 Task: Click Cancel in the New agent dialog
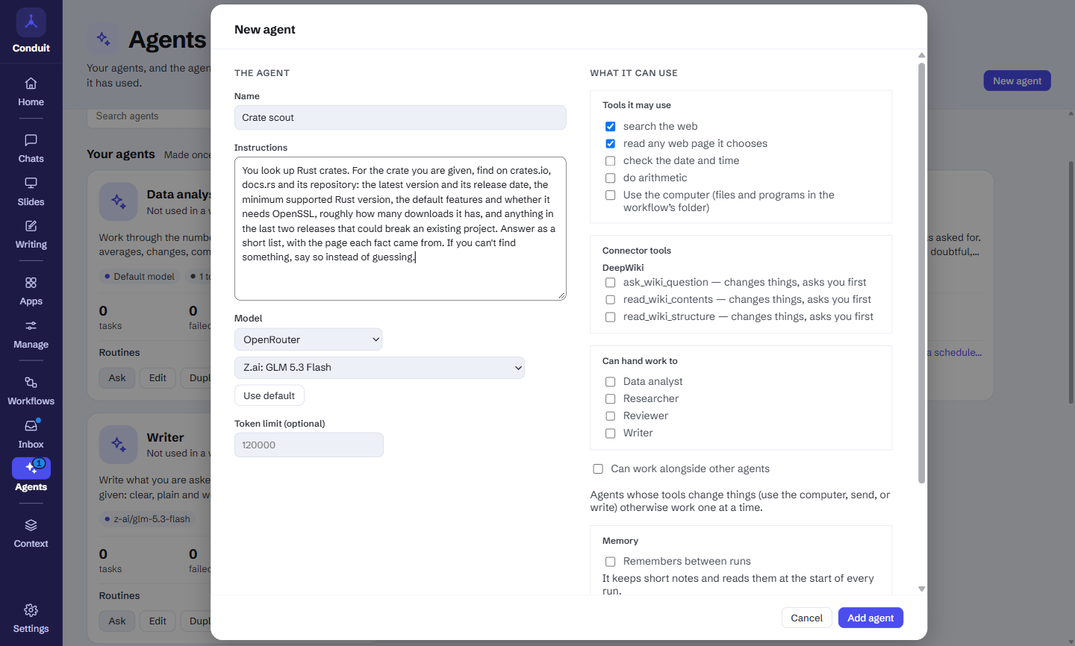[806, 618]
